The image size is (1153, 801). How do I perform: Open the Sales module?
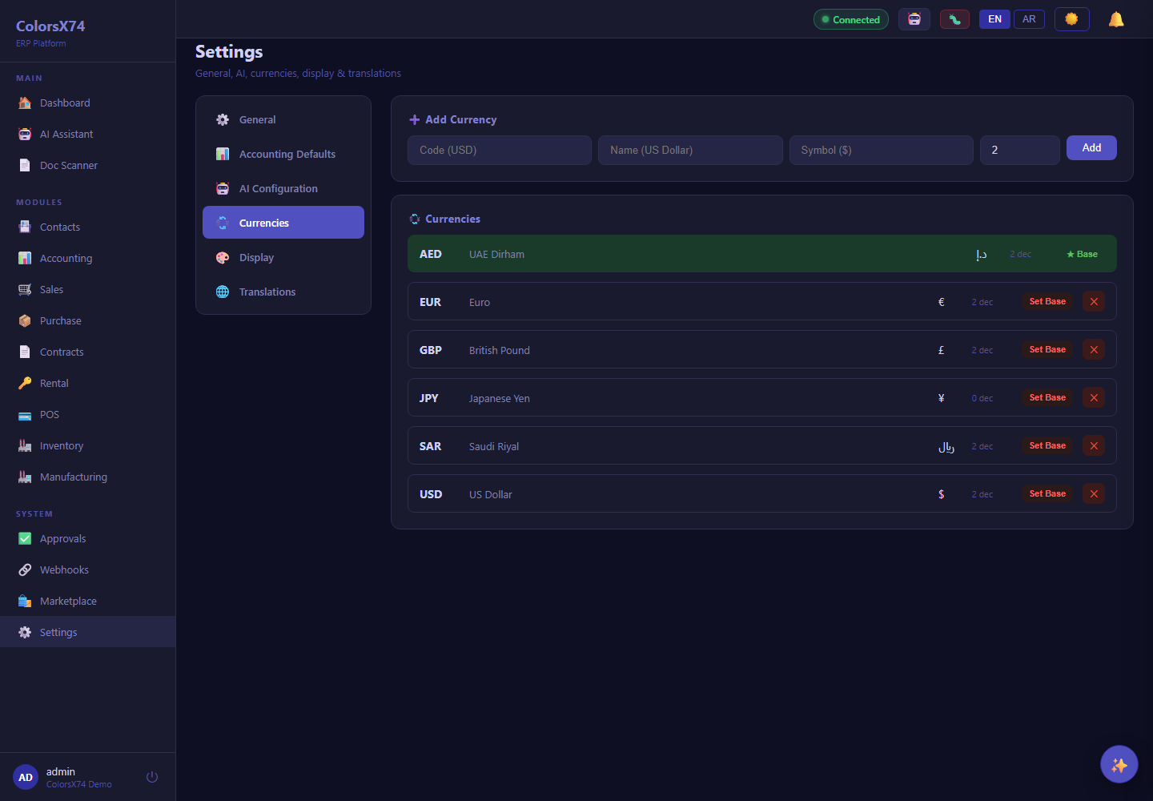(87, 289)
